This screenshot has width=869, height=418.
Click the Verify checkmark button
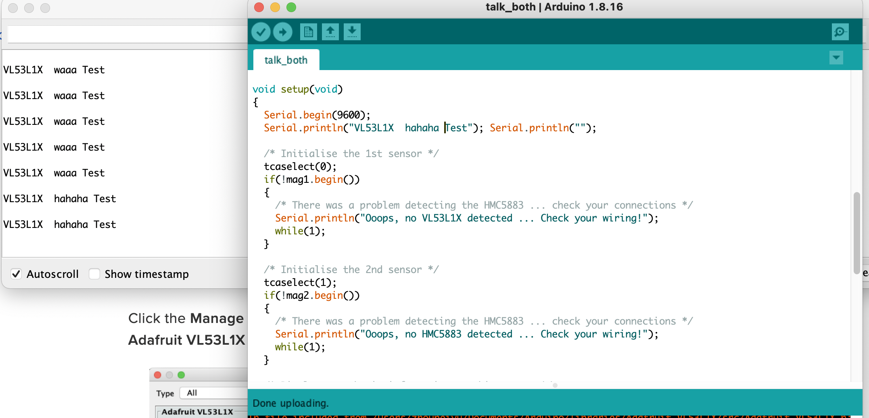[x=261, y=32]
